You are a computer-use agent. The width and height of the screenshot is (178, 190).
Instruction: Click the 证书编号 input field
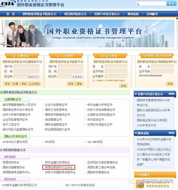coord(116,76)
